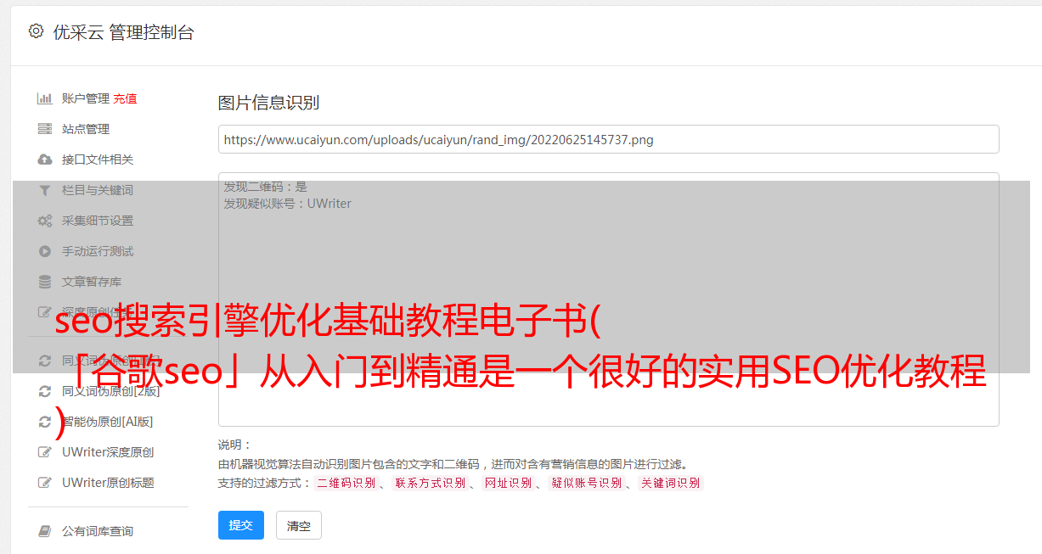This screenshot has height=554, width=1042.
Task: Focus the image URL input field
Action: (608, 139)
